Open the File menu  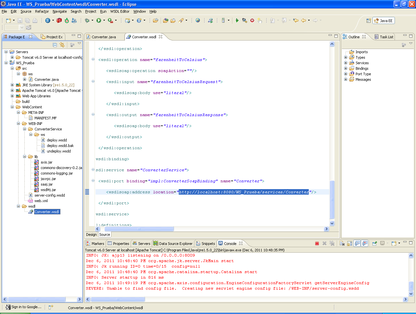pos(4,11)
